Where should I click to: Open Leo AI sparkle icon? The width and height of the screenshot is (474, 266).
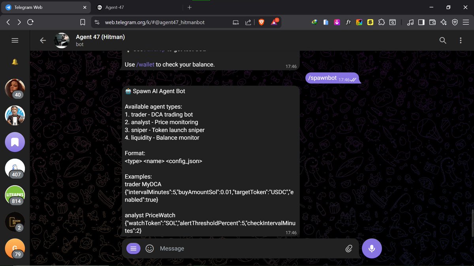pos(443,22)
